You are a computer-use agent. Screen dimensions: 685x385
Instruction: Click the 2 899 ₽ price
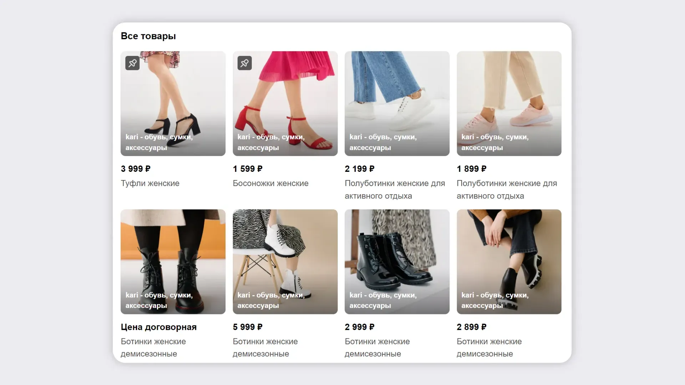[471, 327]
